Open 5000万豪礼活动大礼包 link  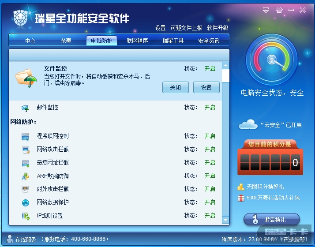(273, 198)
